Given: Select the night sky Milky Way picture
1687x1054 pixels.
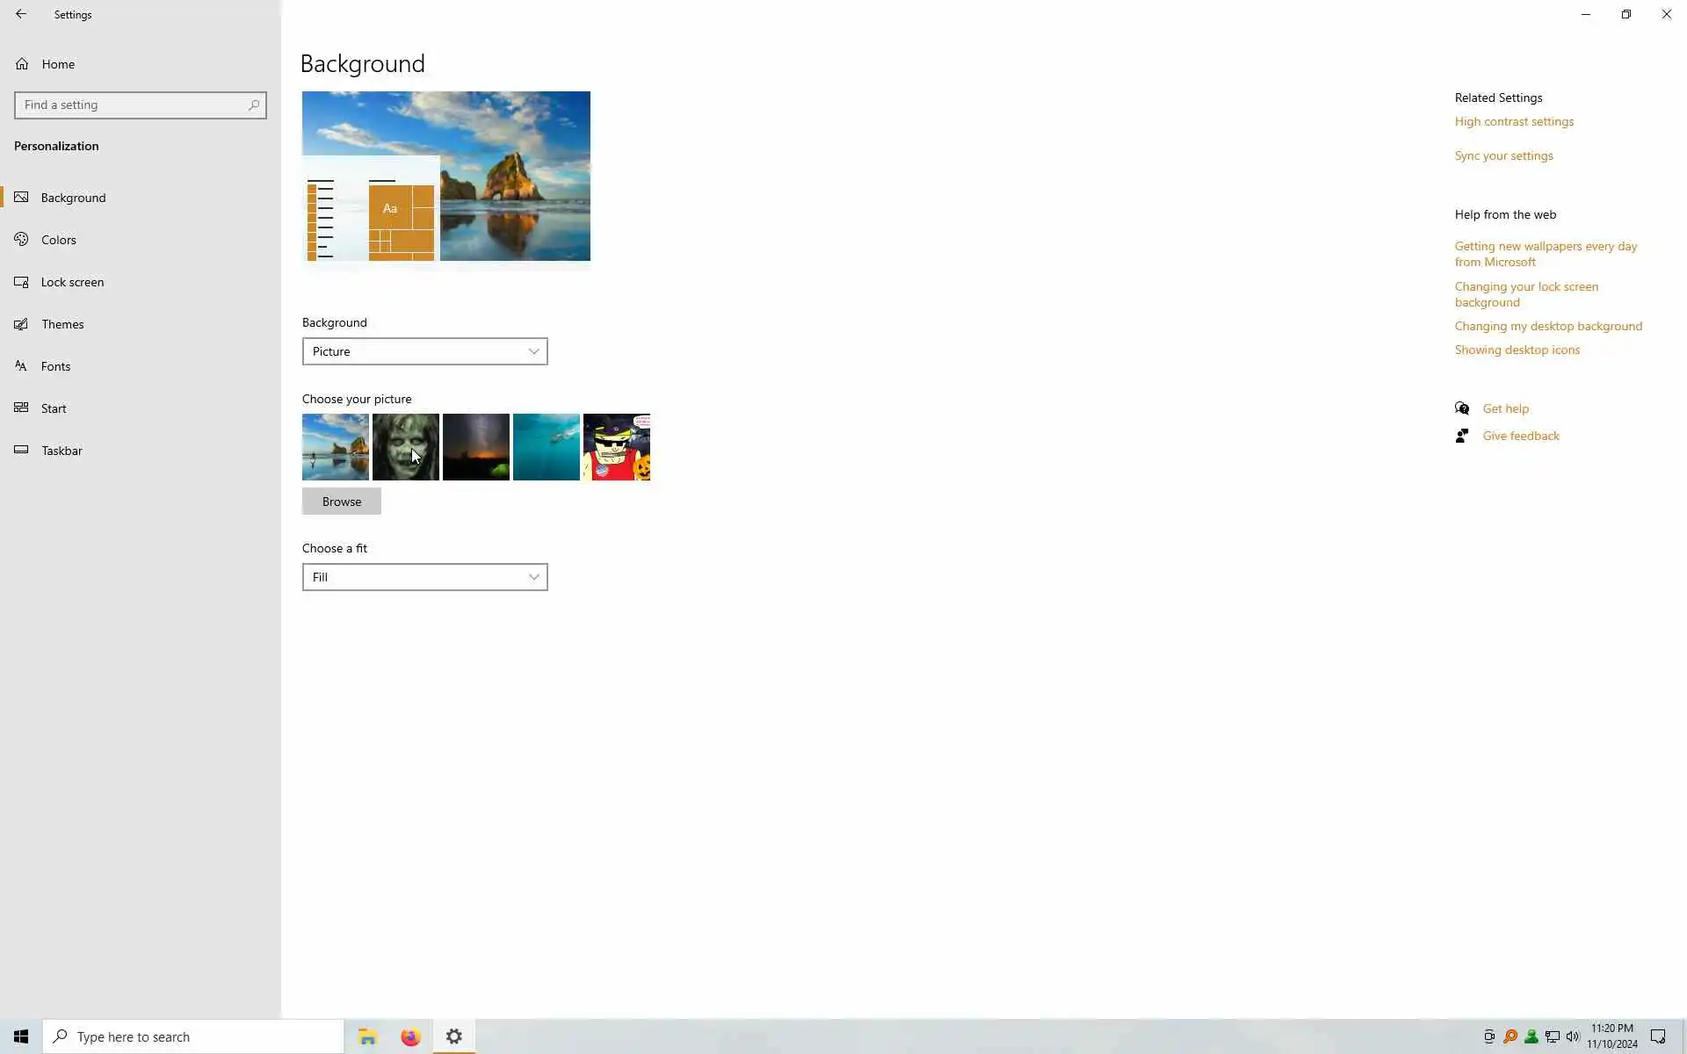Looking at the screenshot, I should pos(476,447).
